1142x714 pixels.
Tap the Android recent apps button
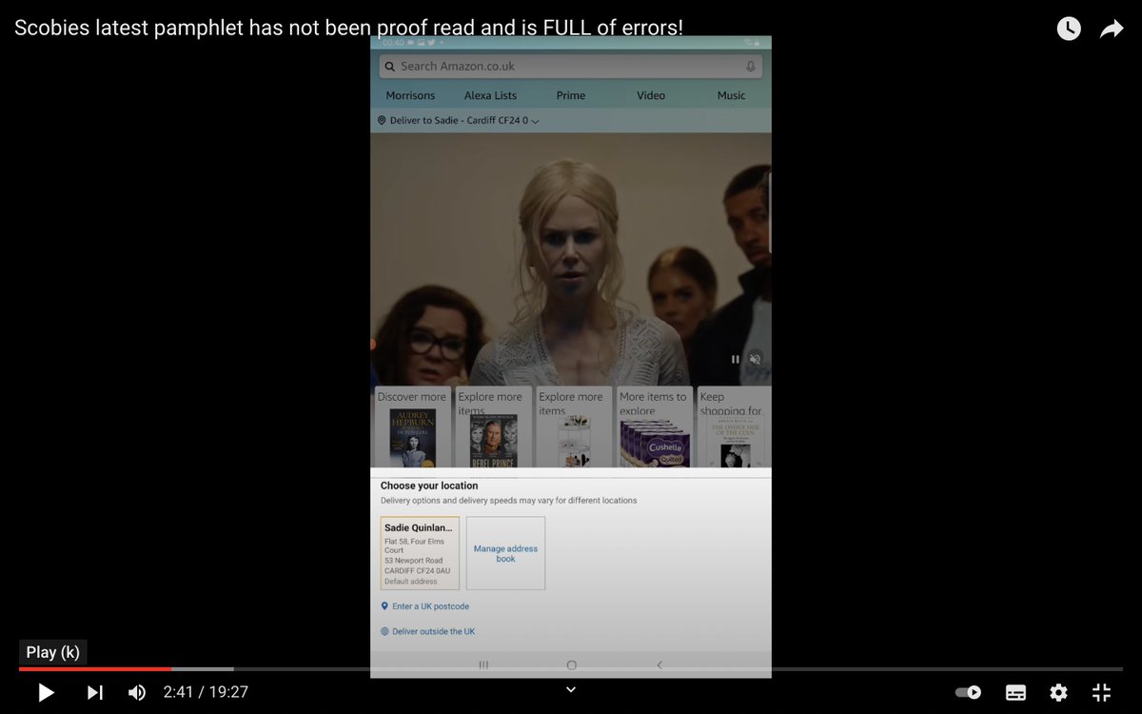[483, 665]
